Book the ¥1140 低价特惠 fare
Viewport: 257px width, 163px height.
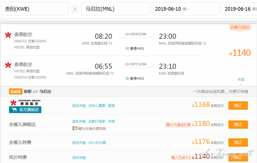click(238, 157)
